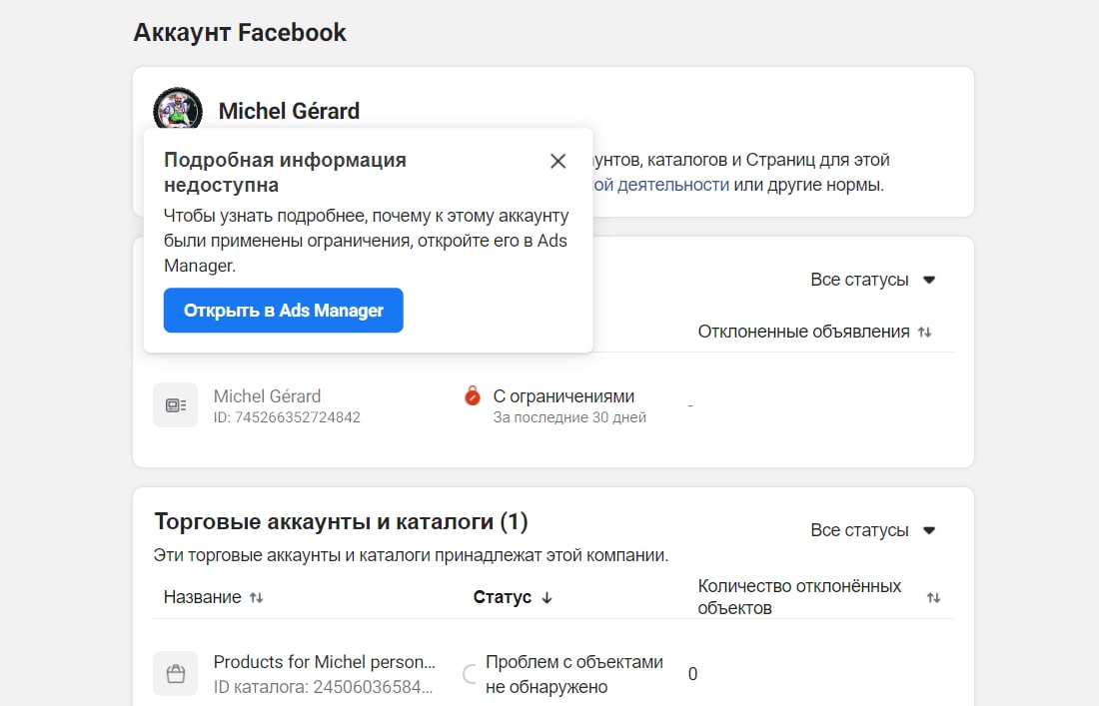Sort catalogs by Название arrows icon
The height and width of the screenshot is (706, 1099).
[257, 597]
